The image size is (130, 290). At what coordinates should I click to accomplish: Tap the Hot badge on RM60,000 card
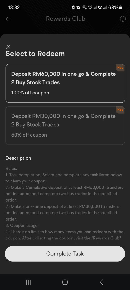(x=120, y=68)
